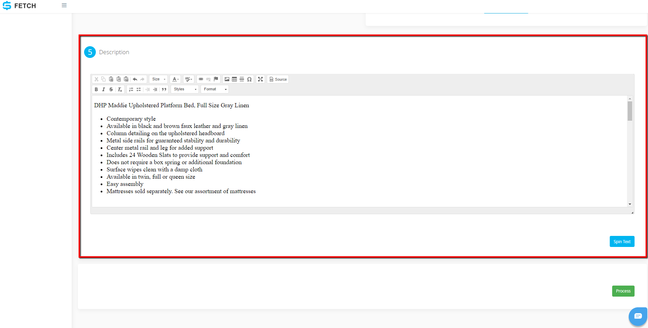Click the Spin Text button
This screenshot has width=648, height=328.
pyautogui.click(x=622, y=241)
